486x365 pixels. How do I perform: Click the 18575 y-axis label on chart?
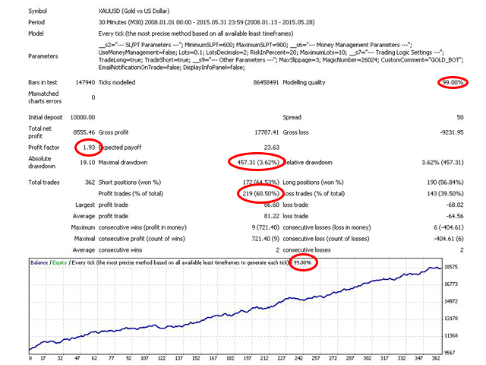(x=450, y=267)
